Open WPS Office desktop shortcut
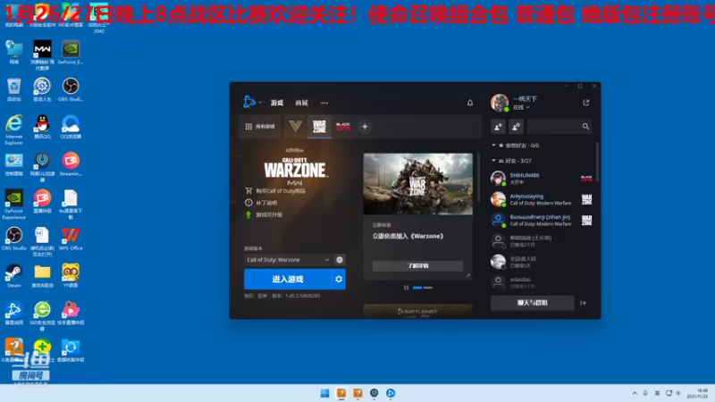715x402 pixels. click(x=71, y=239)
